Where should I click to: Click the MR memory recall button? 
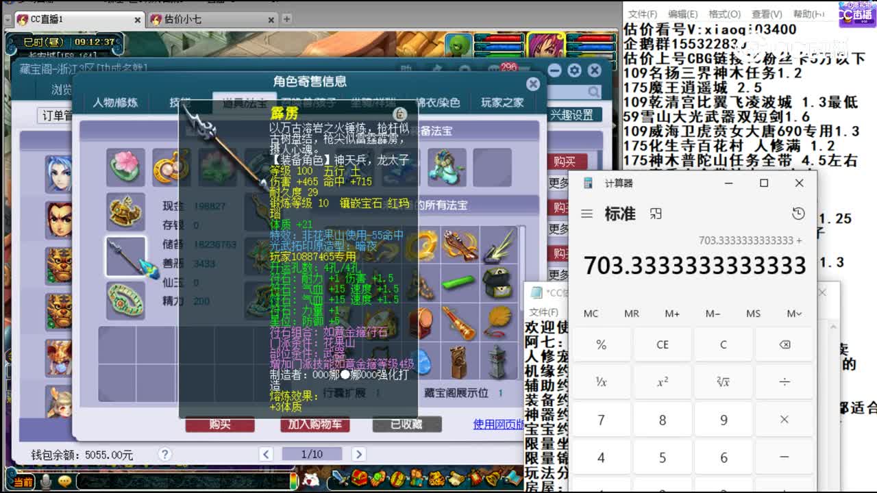click(632, 314)
